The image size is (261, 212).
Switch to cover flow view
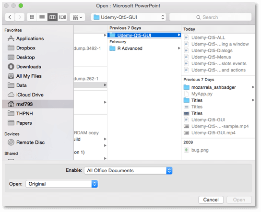[62, 17]
